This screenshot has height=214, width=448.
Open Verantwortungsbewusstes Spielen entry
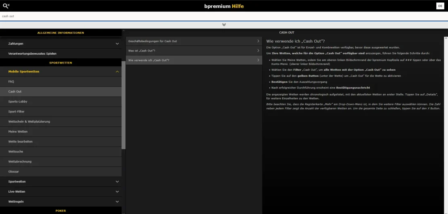coord(61,53)
